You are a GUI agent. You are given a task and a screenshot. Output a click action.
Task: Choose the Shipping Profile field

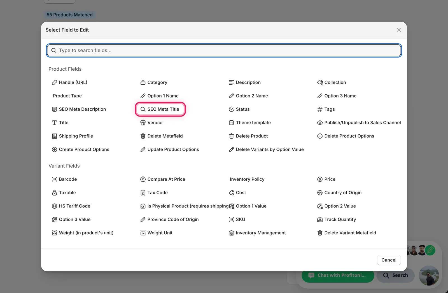click(x=73, y=136)
